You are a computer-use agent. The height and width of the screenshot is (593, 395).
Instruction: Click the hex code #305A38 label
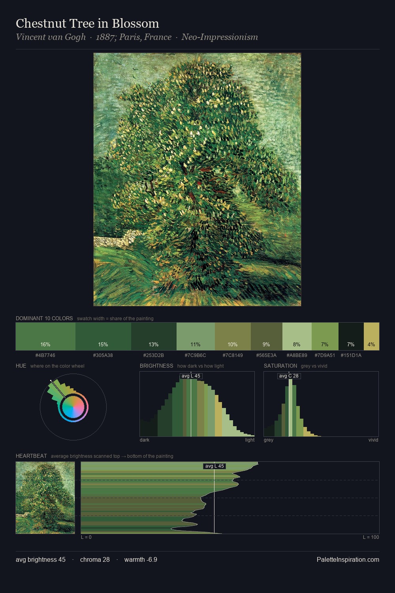tap(103, 355)
